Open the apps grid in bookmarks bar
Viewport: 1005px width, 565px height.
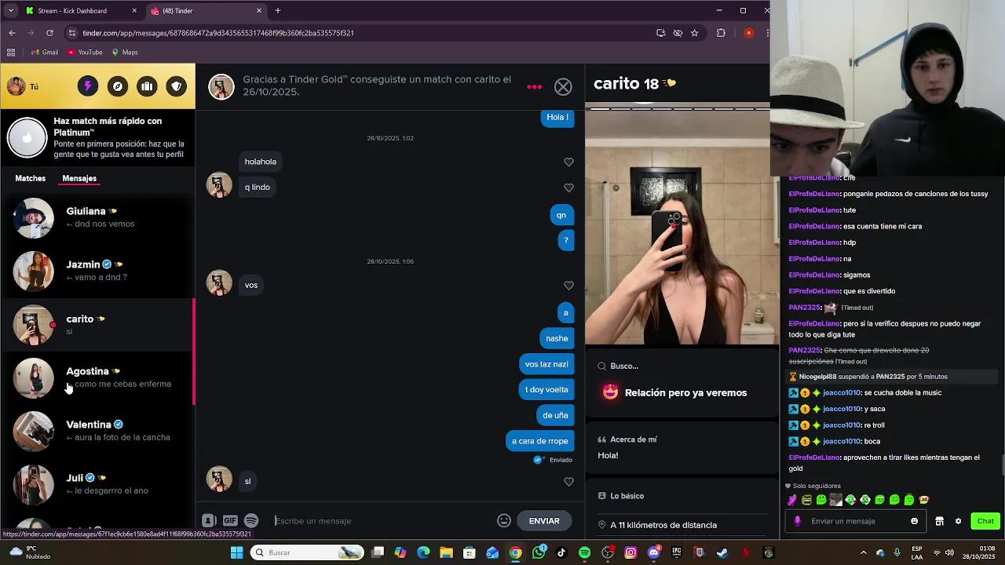pos(11,53)
